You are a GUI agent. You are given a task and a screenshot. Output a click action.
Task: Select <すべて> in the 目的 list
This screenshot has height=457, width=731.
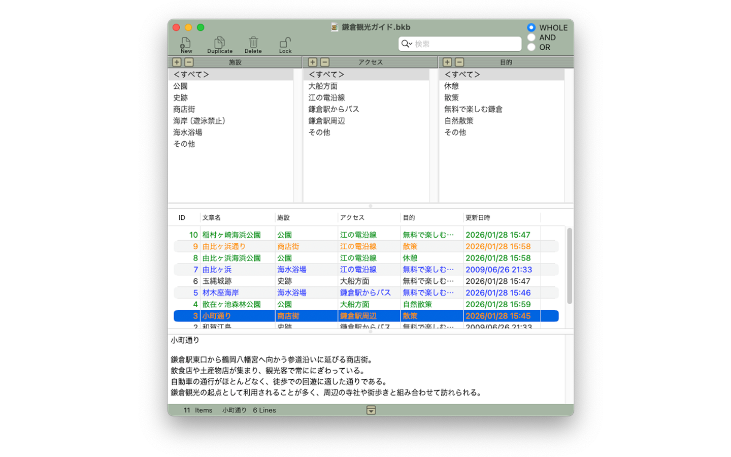click(x=502, y=75)
